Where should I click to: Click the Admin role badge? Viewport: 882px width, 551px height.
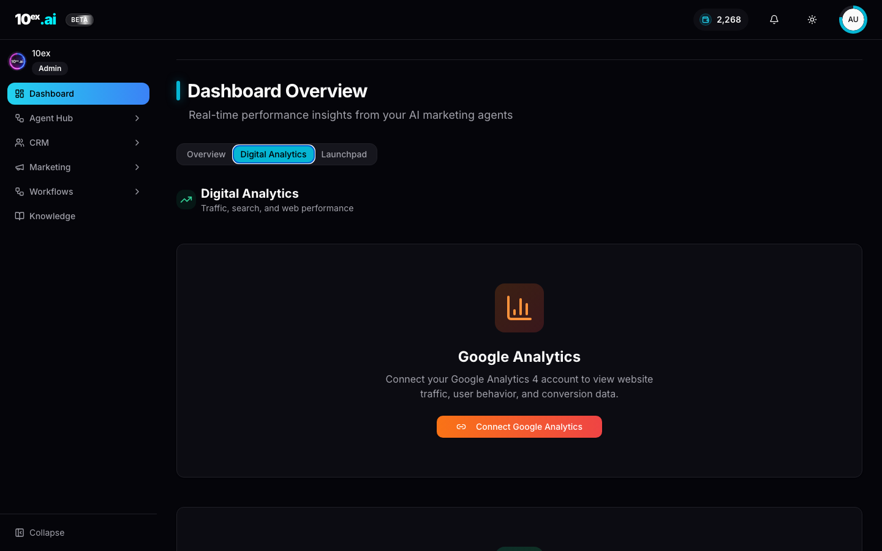coord(50,69)
